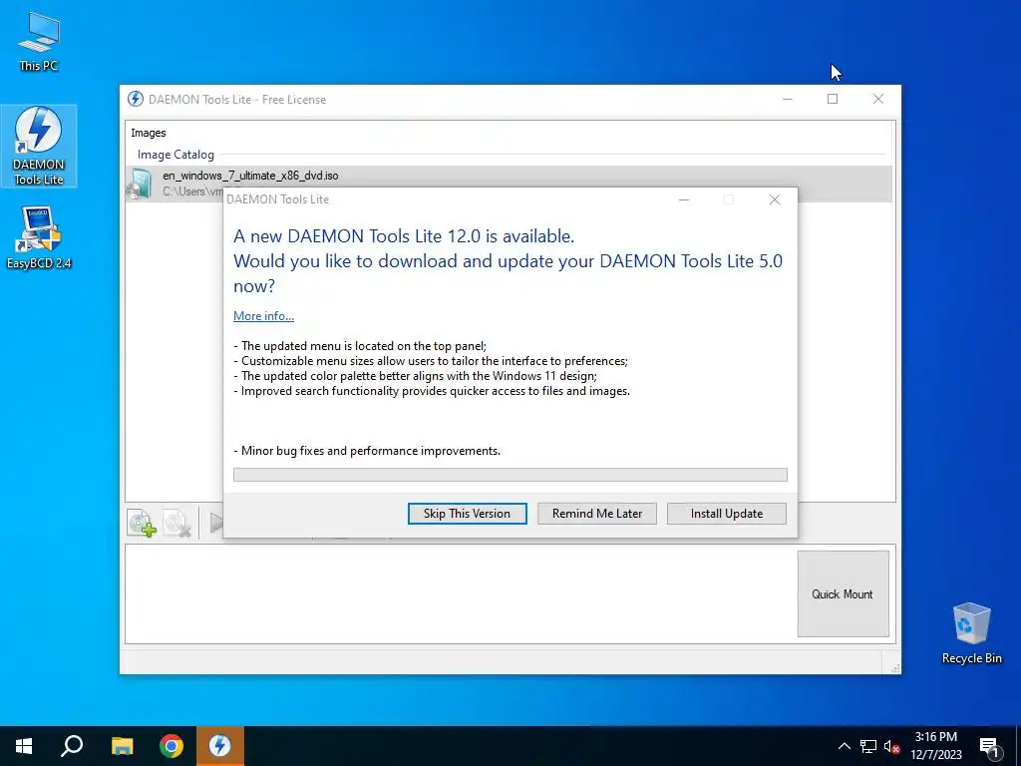Click the network tray icon
Screen dimensions: 1021x766
(868, 746)
